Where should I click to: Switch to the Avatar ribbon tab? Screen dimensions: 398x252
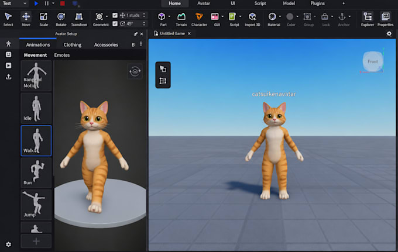tap(204, 4)
